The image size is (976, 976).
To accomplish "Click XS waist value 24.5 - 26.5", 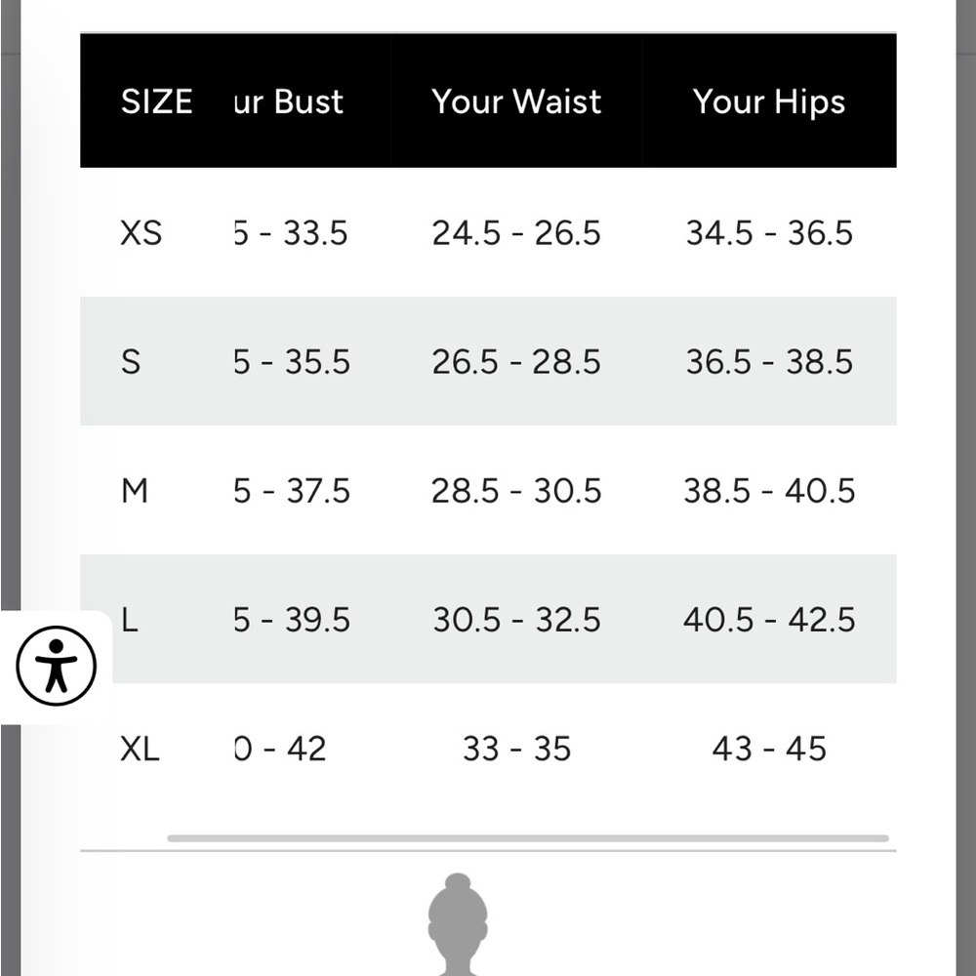I will (516, 233).
